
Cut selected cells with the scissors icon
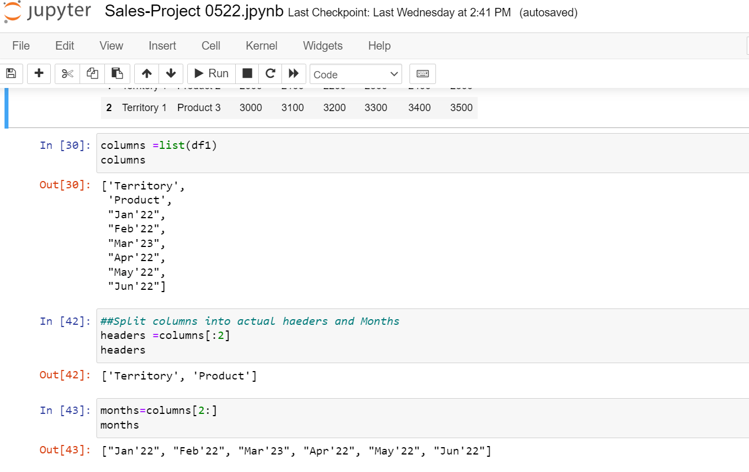(x=68, y=73)
